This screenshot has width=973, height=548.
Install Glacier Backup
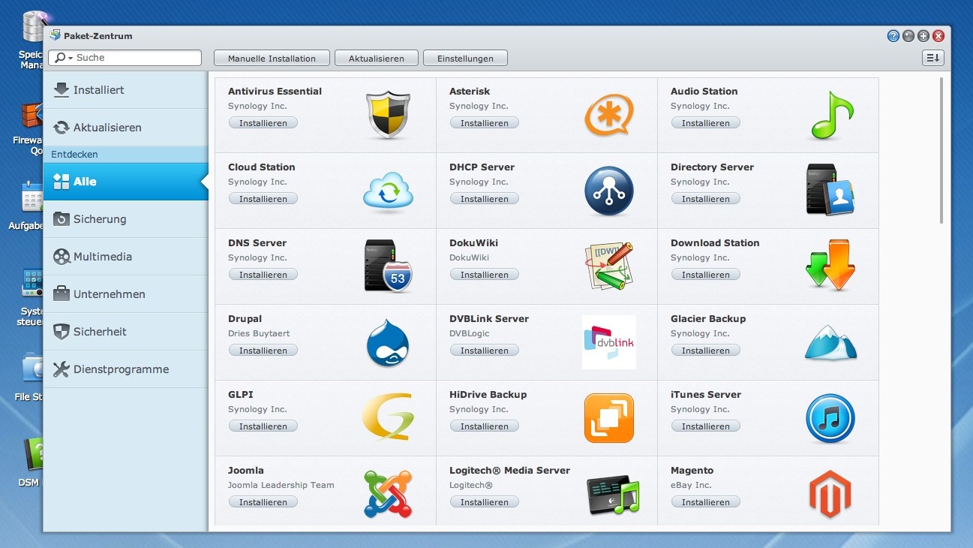706,351
